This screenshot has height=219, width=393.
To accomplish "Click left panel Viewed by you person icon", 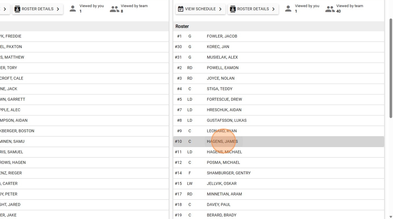I will pos(73,9).
